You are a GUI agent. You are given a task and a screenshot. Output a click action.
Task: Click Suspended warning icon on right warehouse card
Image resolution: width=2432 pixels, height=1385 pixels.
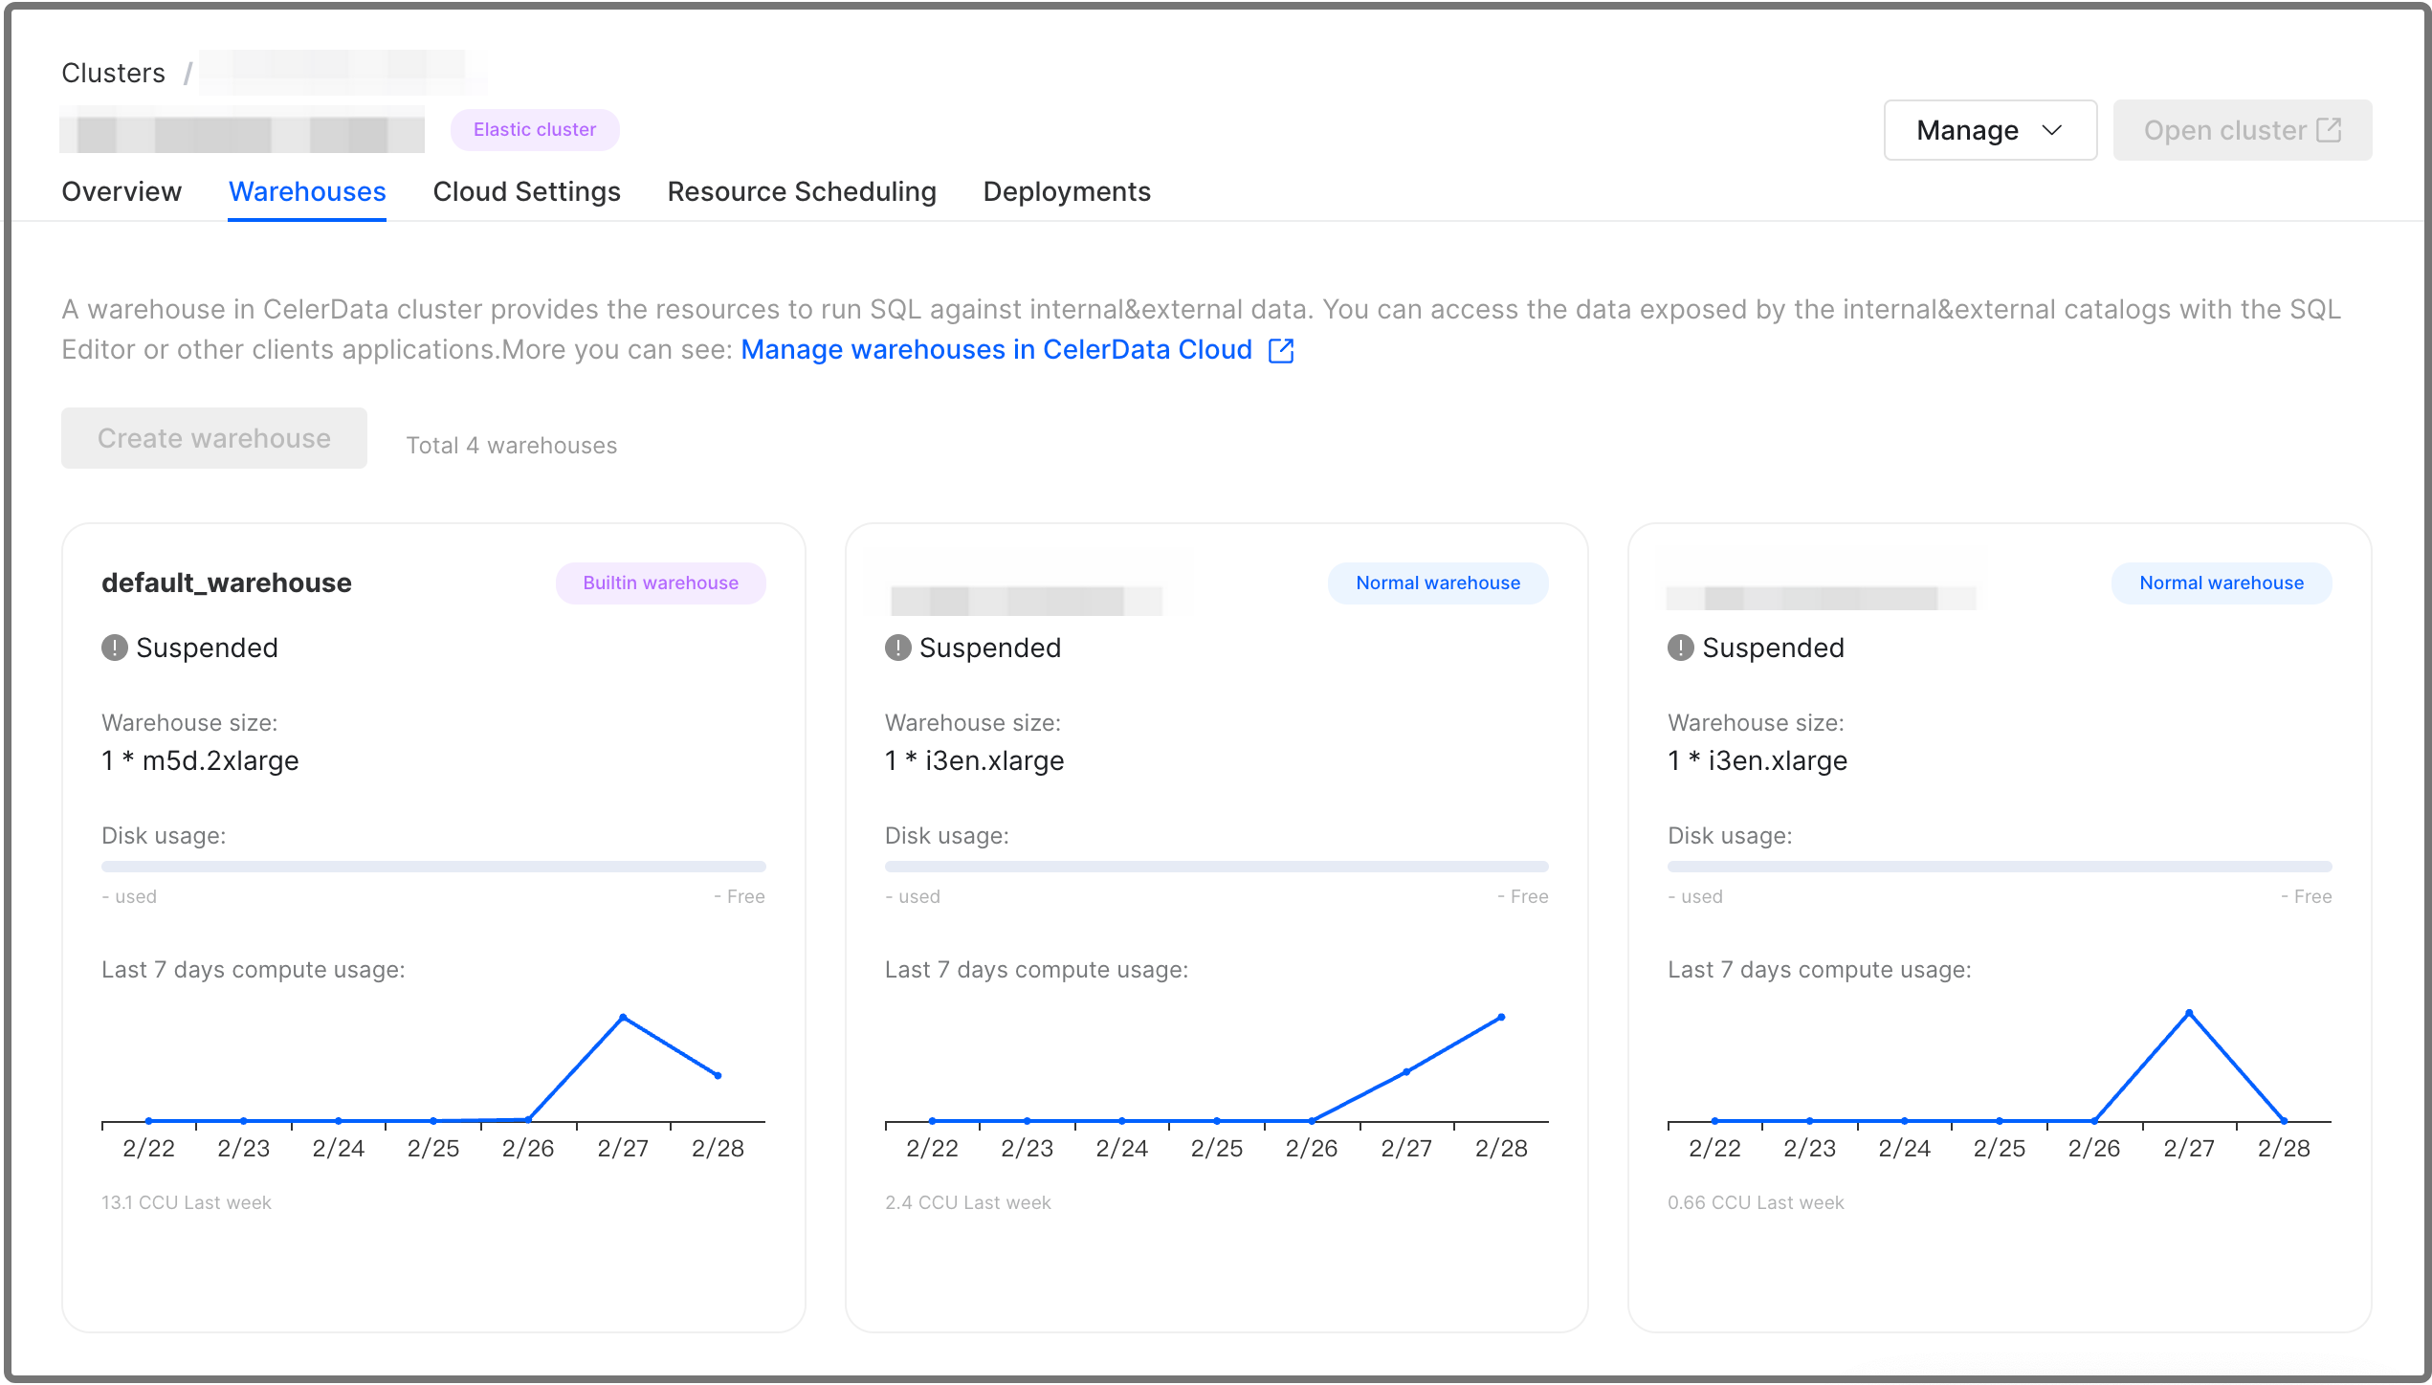(x=1680, y=648)
